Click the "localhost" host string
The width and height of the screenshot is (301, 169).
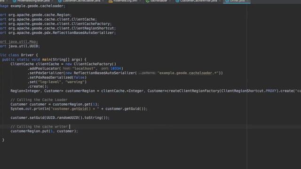coord(84,69)
